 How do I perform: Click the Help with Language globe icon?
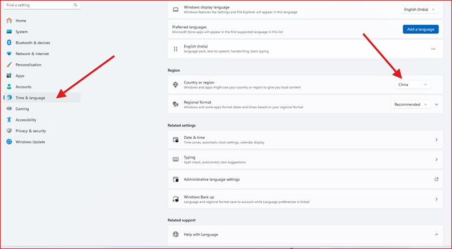tap(176, 234)
